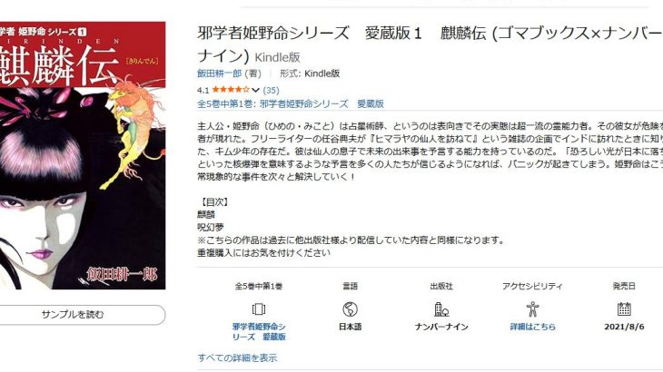
Task: Open 邪学者姫野命シリーズ 愛蔵版 link under book icon
Action: click(x=259, y=332)
